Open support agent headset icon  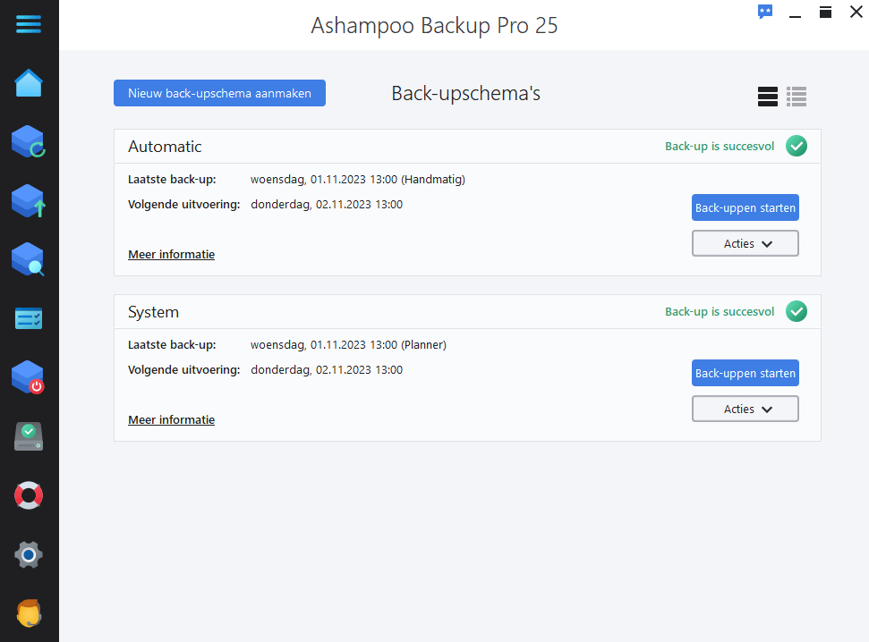click(29, 613)
